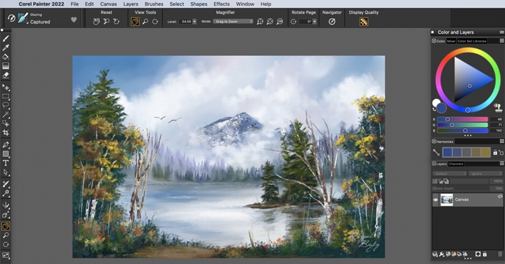Toggle the Harmonies lock icon
The image size is (505, 264).
click(495, 153)
